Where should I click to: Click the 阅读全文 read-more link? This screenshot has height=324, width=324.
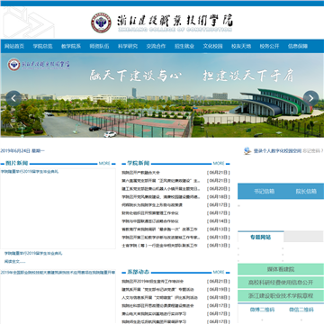pos(14,262)
